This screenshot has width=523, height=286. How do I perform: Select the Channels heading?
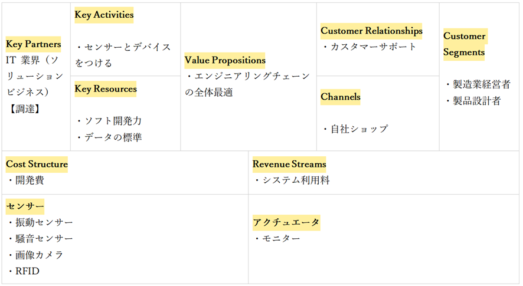[341, 97]
